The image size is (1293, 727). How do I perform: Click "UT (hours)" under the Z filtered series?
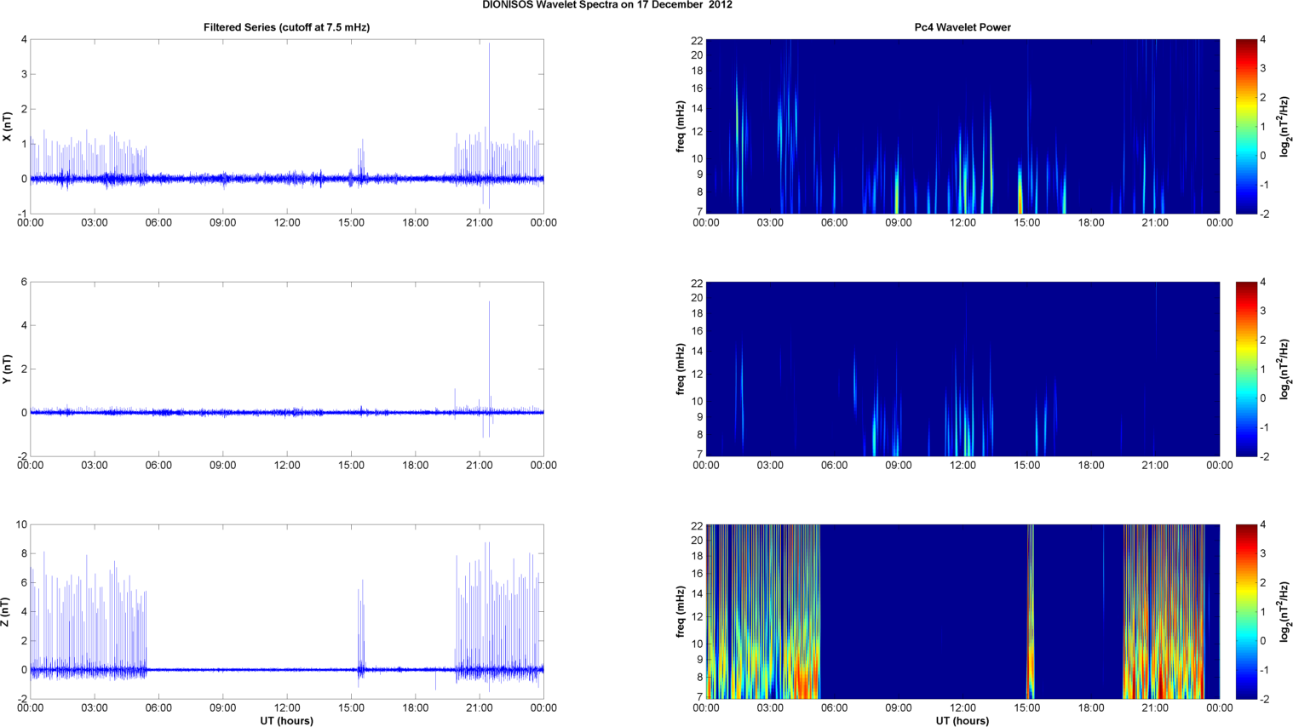pyautogui.click(x=287, y=721)
